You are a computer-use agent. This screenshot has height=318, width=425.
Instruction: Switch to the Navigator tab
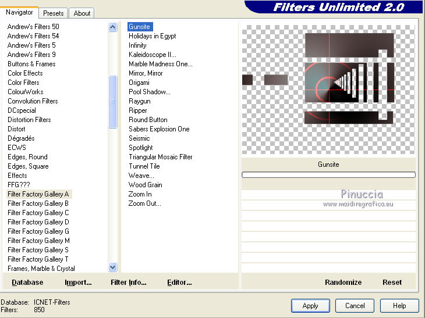(19, 12)
